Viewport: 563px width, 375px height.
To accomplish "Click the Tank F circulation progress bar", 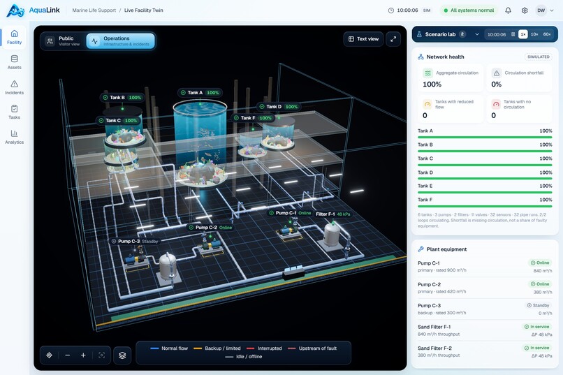I will [485, 206].
